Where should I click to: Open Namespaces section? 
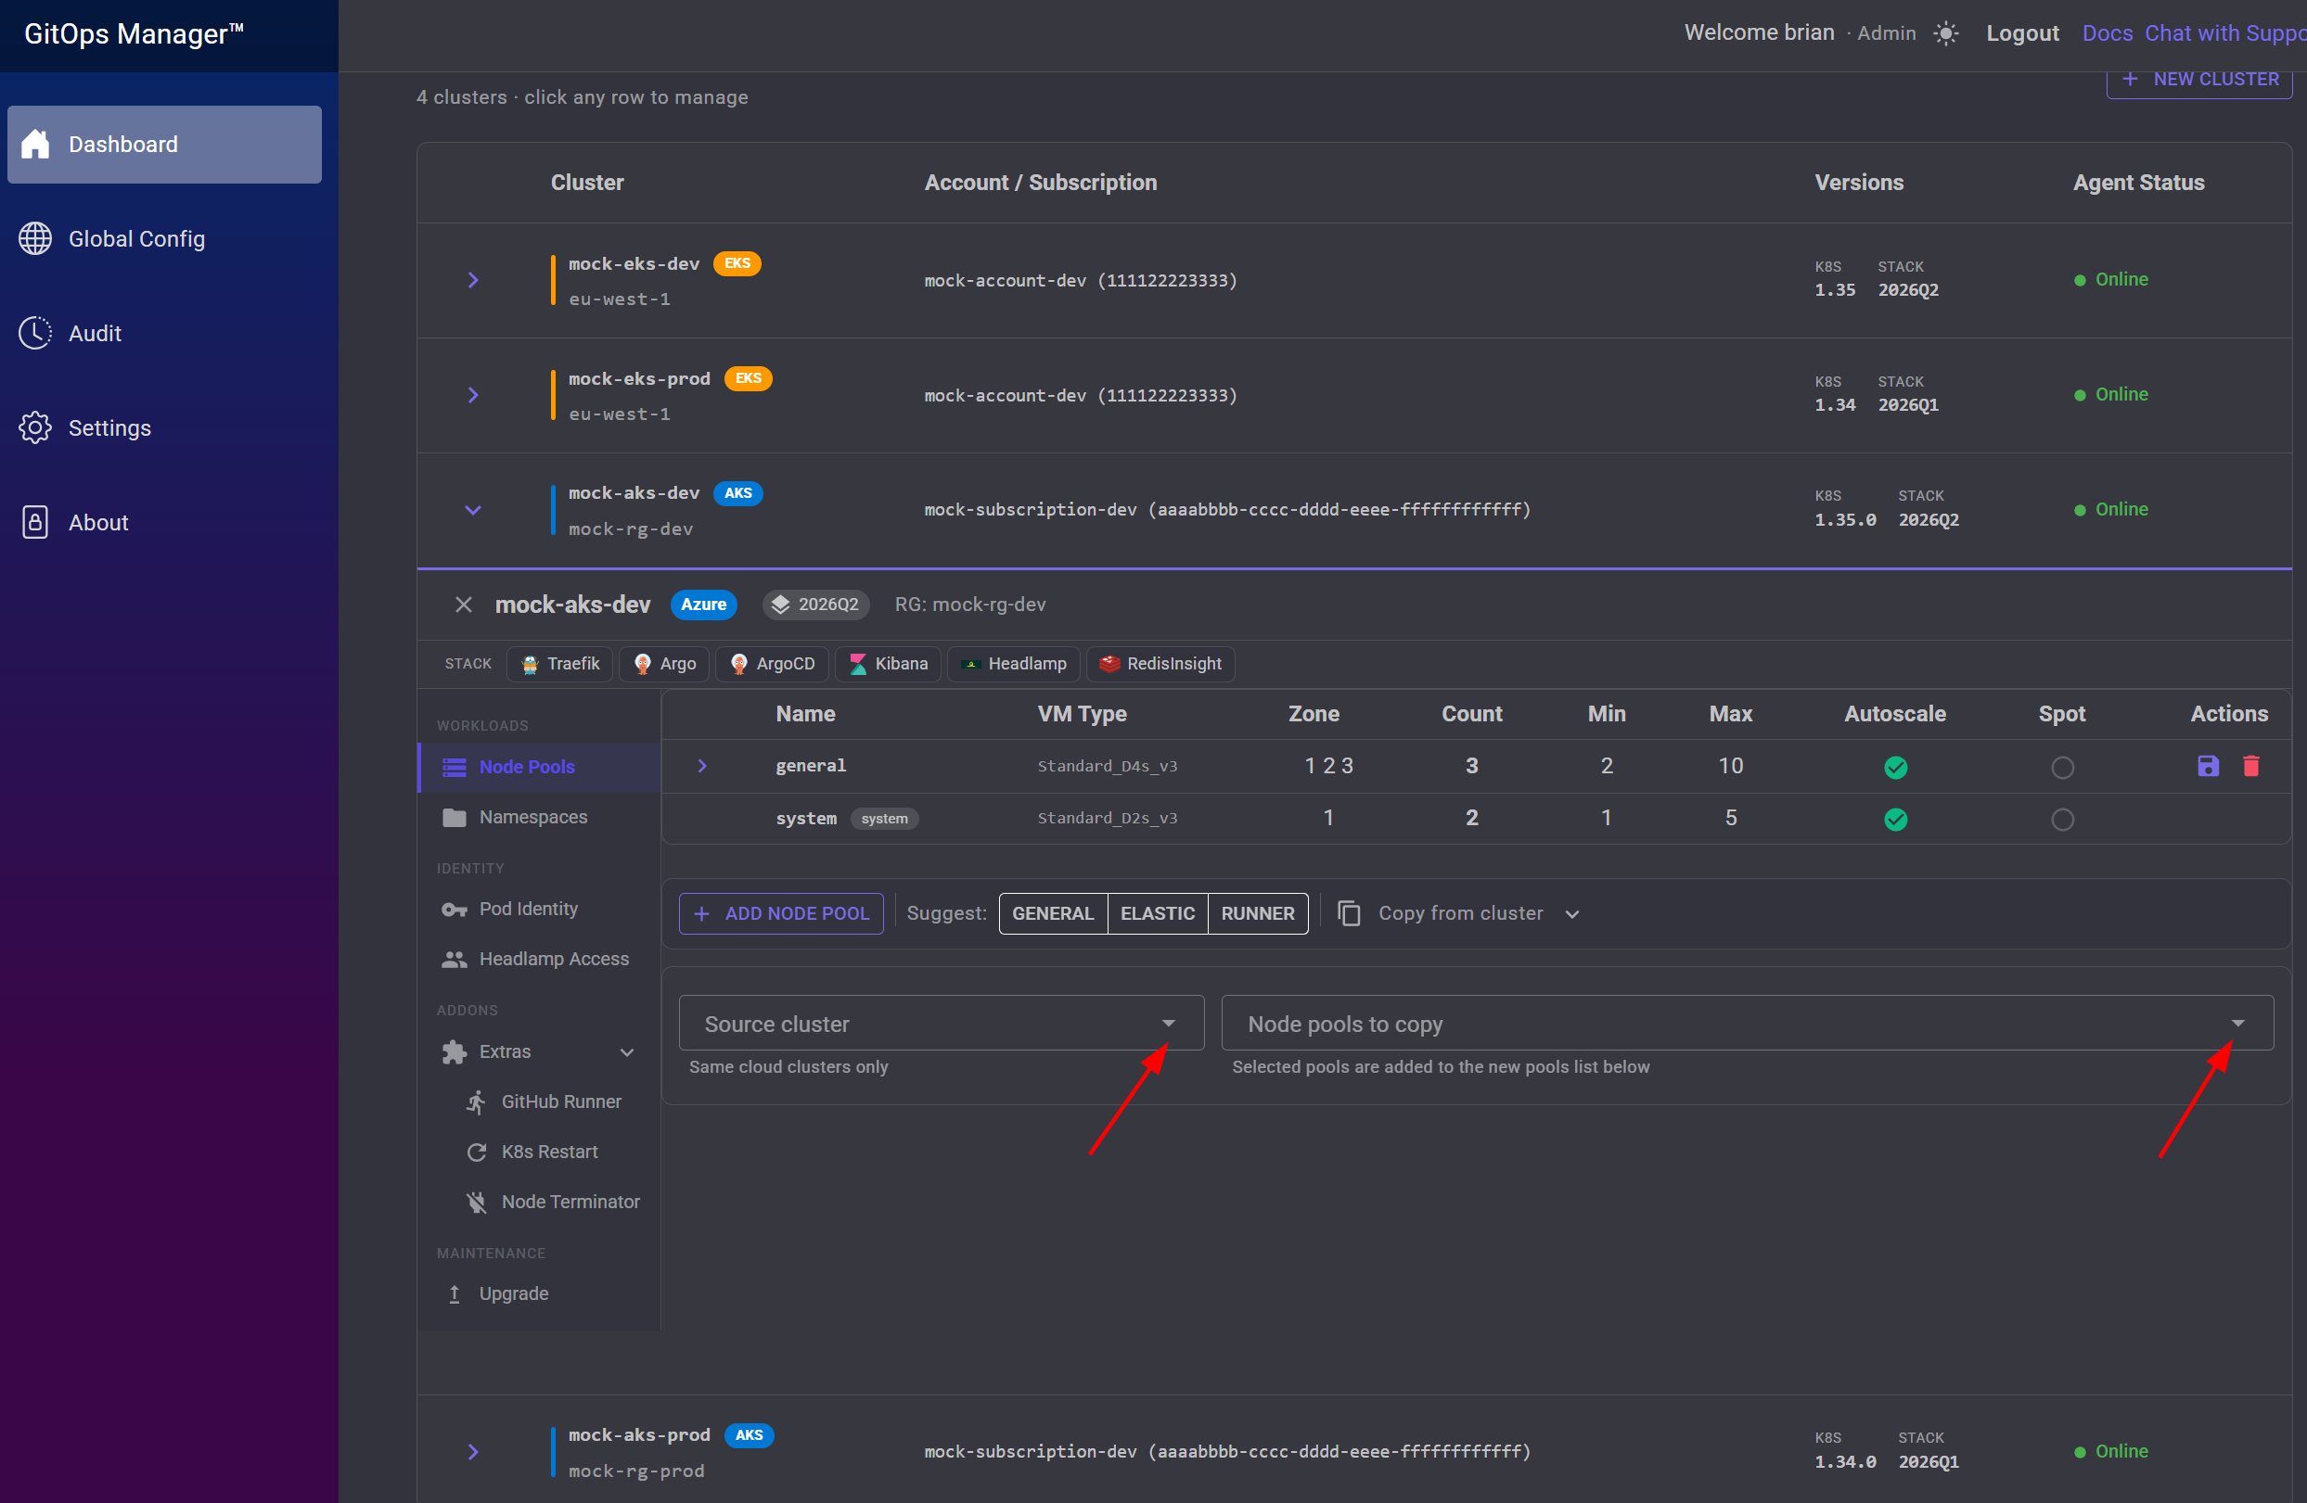tap(540, 817)
